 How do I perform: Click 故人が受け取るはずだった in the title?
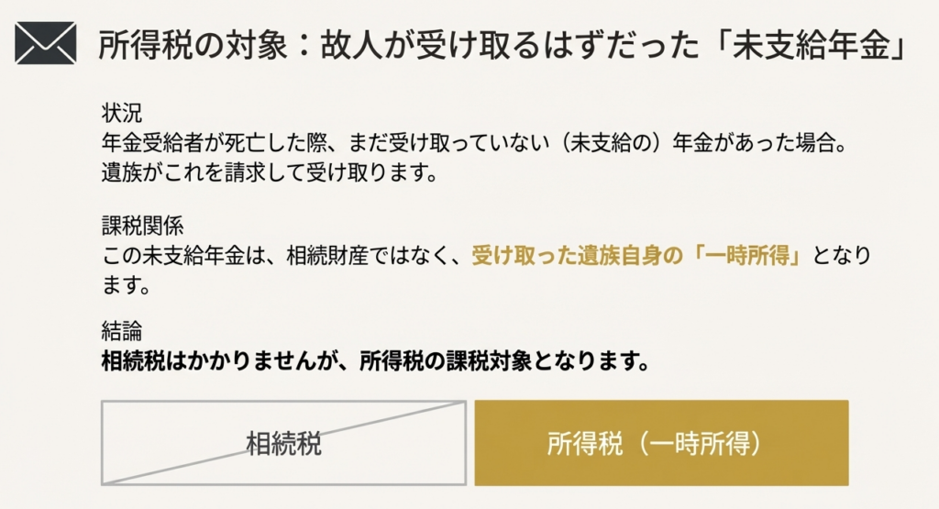click(488, 43)
